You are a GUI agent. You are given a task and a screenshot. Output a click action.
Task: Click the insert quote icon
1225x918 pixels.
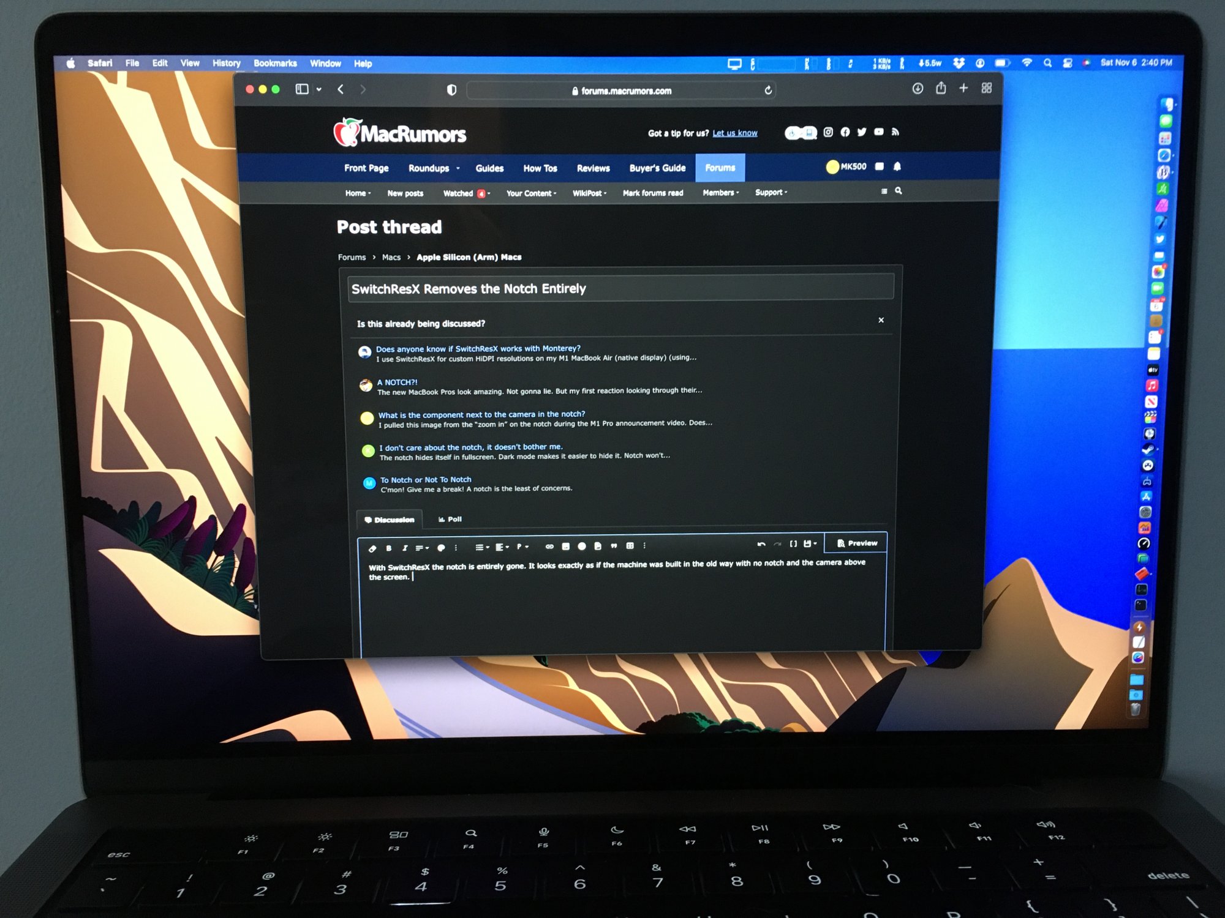click(614, 546)
